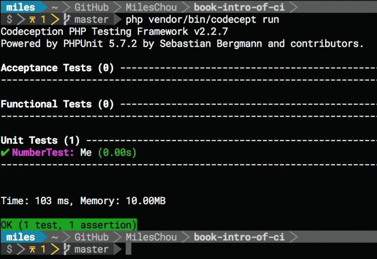
Task: Click the green (0.00s) test duration
Action: pyautogui.click(x=117, y=152)
